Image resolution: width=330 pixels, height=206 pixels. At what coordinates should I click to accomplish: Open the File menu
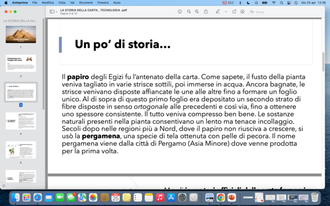click(x=35, y=3)
